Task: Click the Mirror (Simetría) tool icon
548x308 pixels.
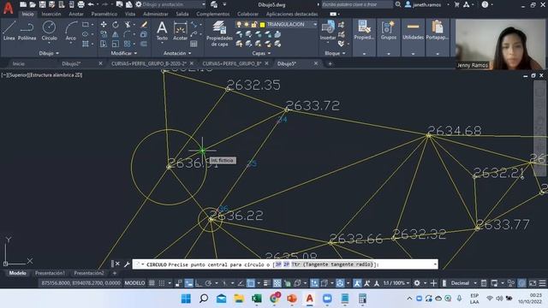Action: (x=116, y=34)
